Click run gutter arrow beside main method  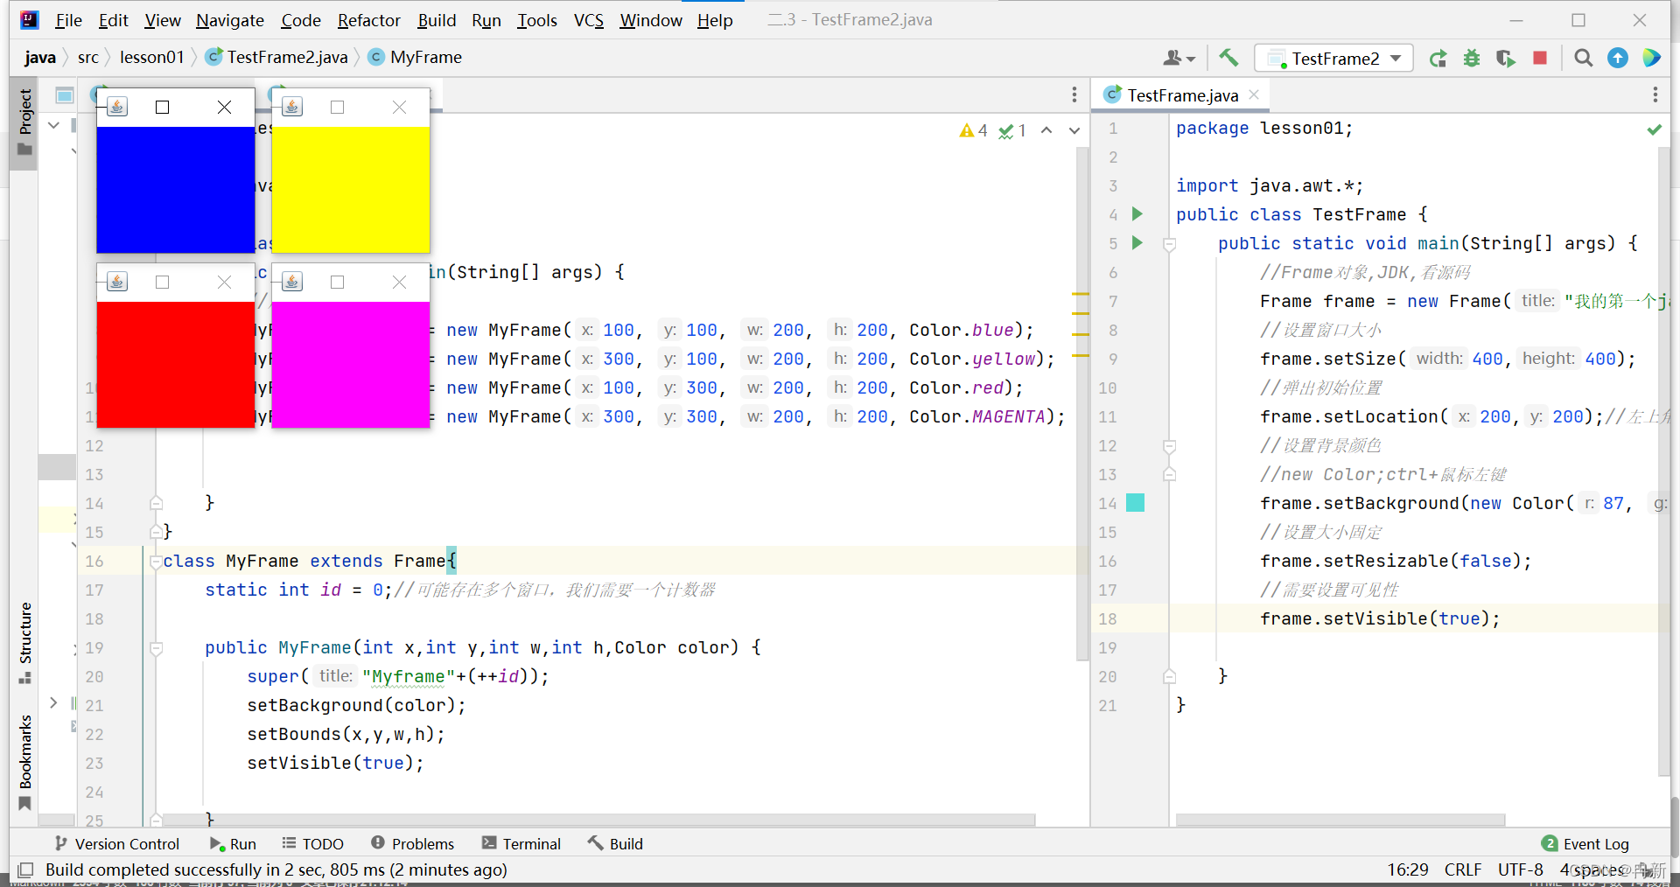pyautogui.click(x=1137, y=242)
